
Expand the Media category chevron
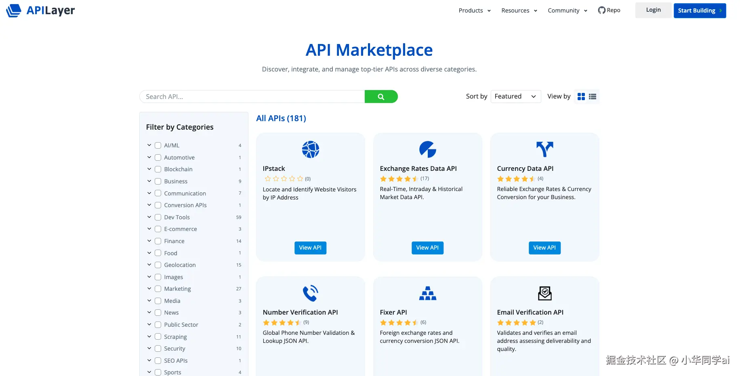click(149, 300)
